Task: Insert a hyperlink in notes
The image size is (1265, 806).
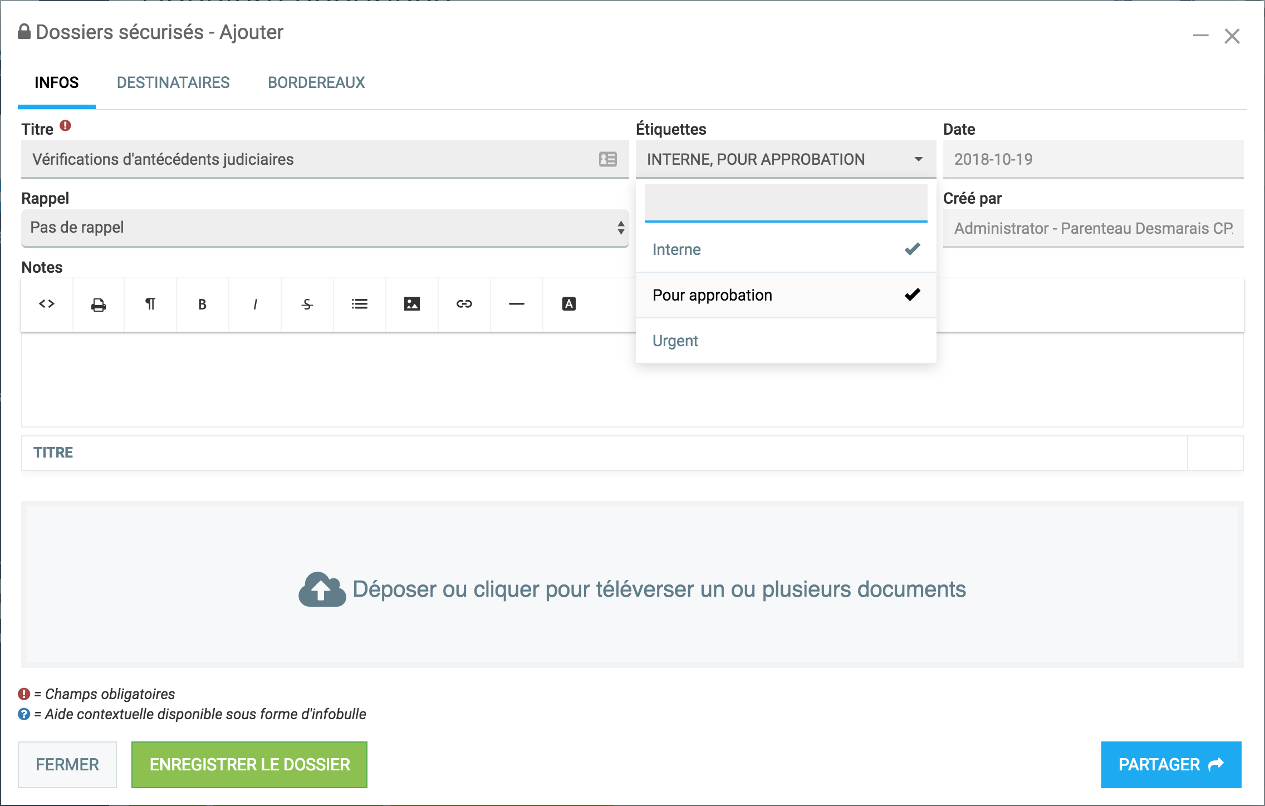Action: (x=464, y=304)
